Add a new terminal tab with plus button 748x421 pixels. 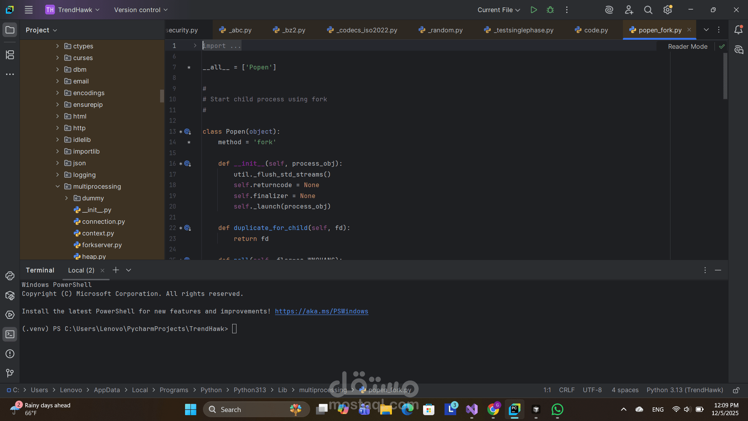click(x=116, y=270)
